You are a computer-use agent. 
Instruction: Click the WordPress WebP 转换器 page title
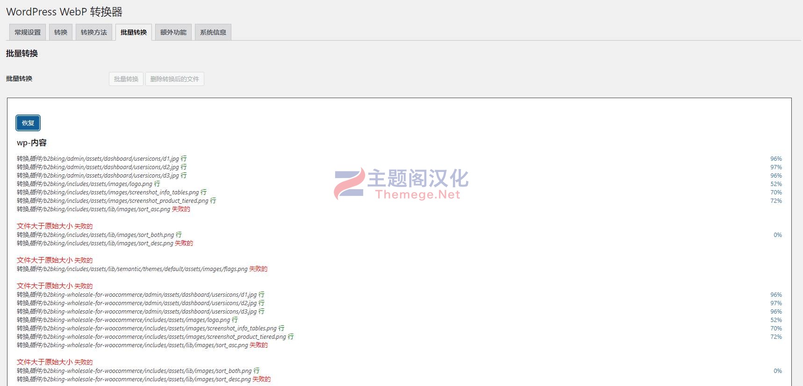tap(65, 12)
